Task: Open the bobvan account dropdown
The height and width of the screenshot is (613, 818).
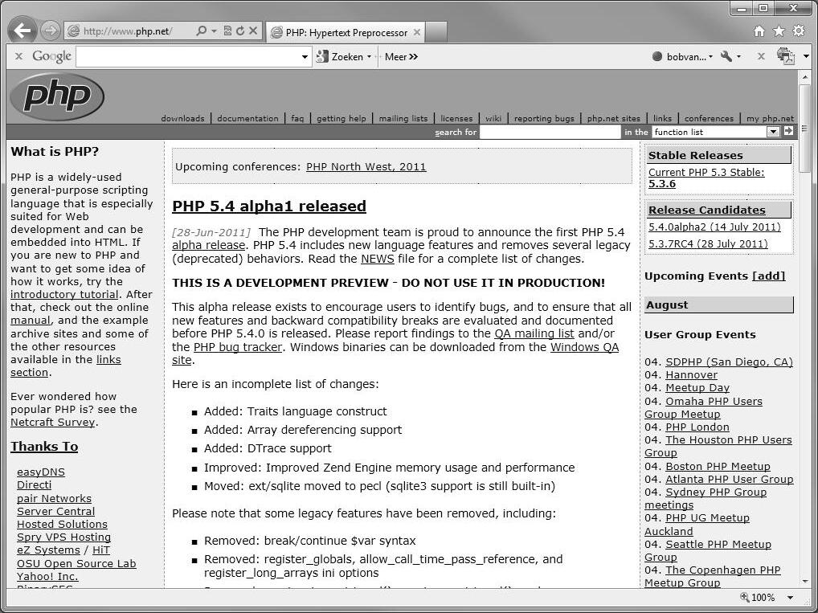Action: tap(682, 56)
